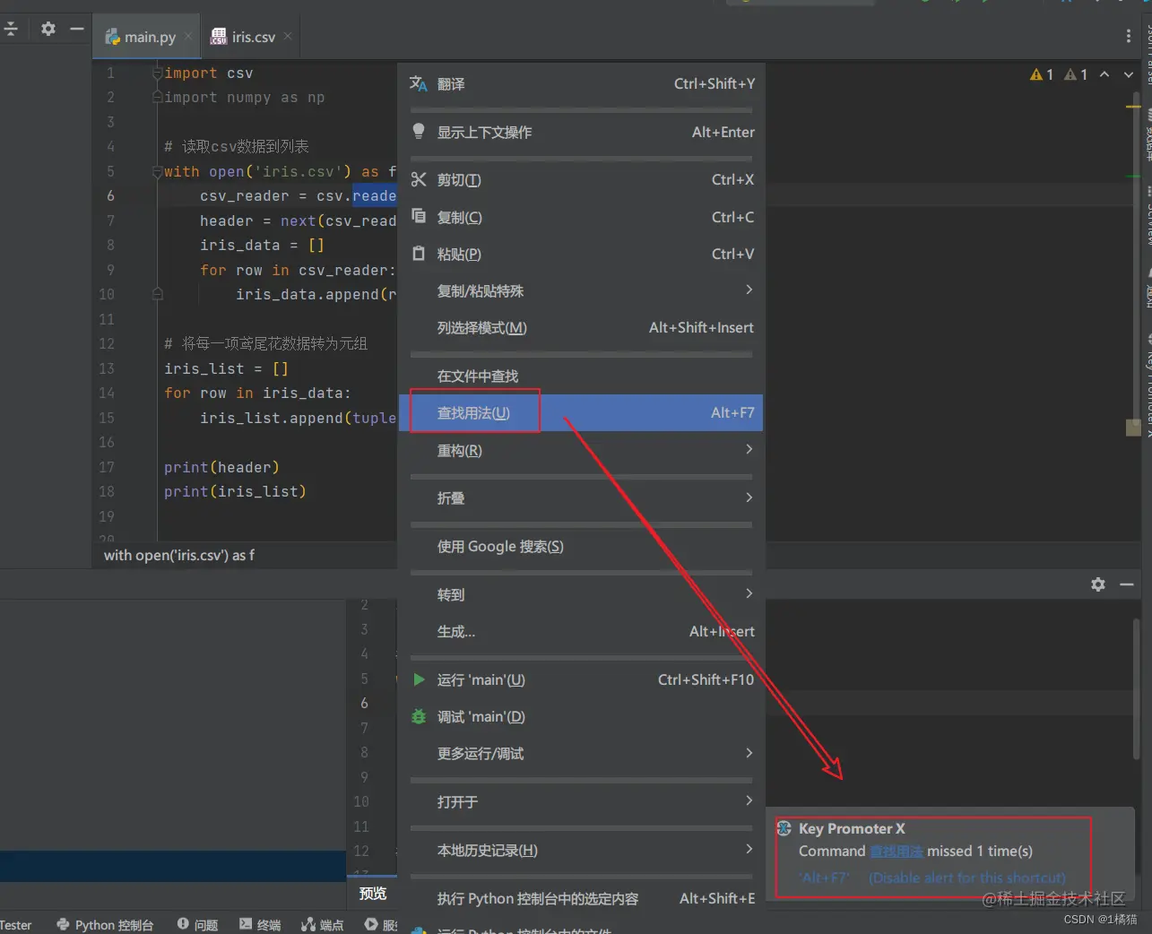
Task: Click the 'import numpy as np' line
Action: click(244, 97)
